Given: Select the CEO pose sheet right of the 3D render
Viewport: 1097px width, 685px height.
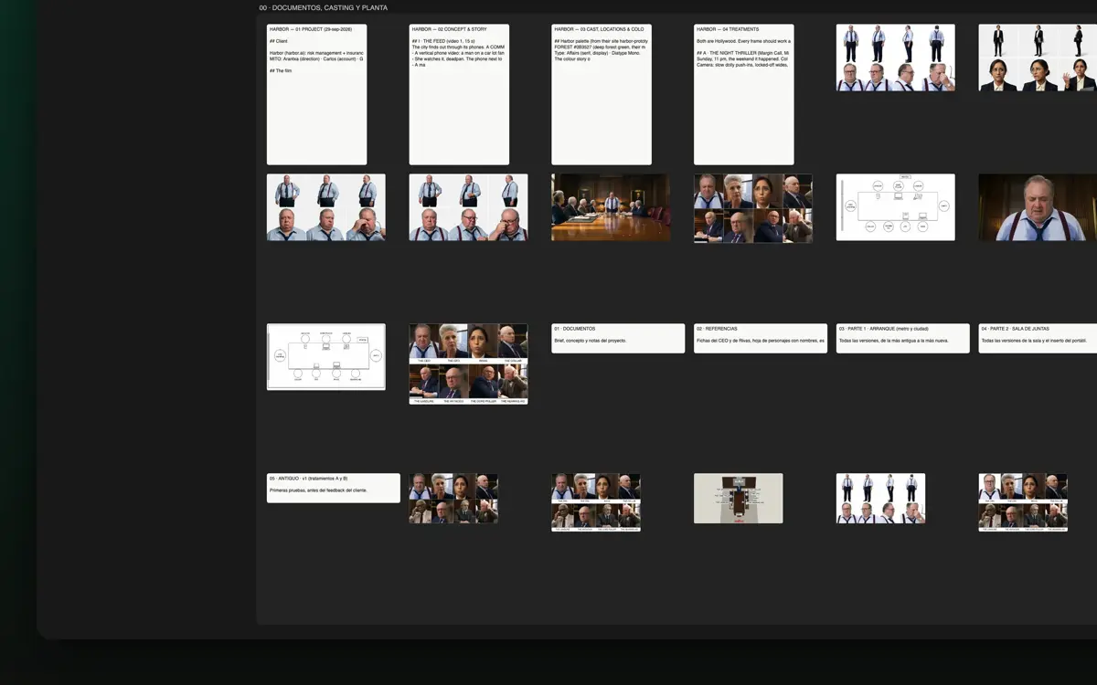Looking at the screenshot, I should (x=881, y=499).
